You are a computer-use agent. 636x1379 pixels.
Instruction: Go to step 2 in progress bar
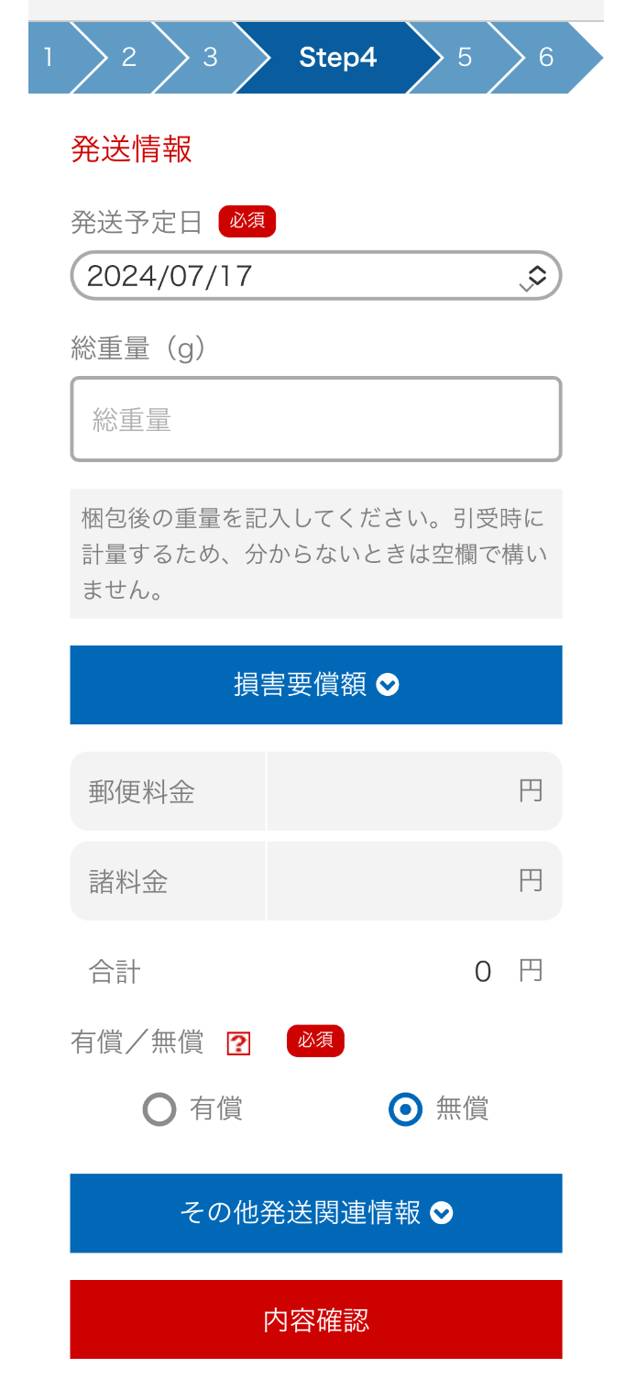(128, 58)
